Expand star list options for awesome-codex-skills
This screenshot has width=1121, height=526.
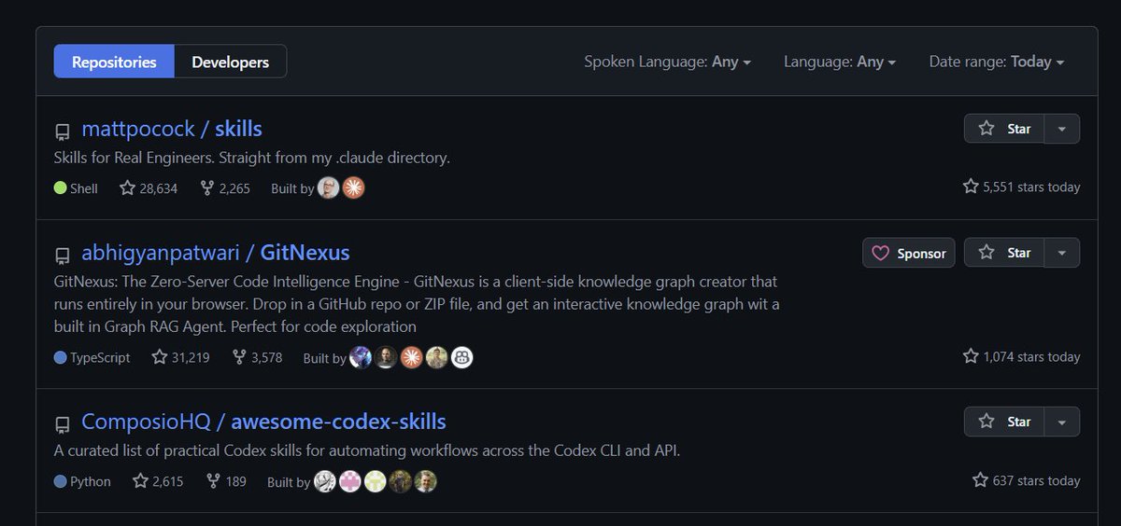pos(1062,422)
